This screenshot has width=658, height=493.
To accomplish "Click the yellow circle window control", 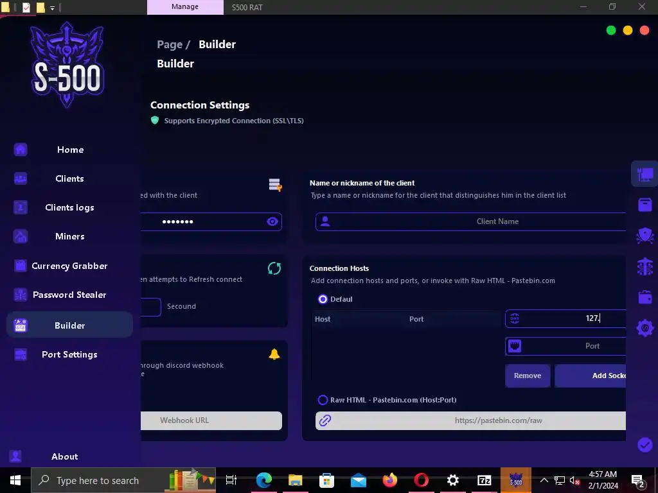I will 628,30.
